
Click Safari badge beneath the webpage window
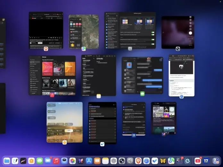[x=181, y=97]
